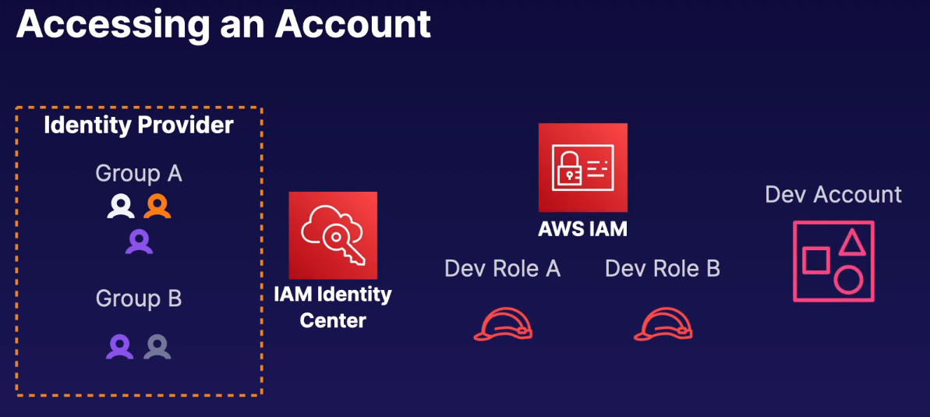Click the hard hat icon under Dev Role A
Viewport: 930px width, 417px height.
pos(503,323)
